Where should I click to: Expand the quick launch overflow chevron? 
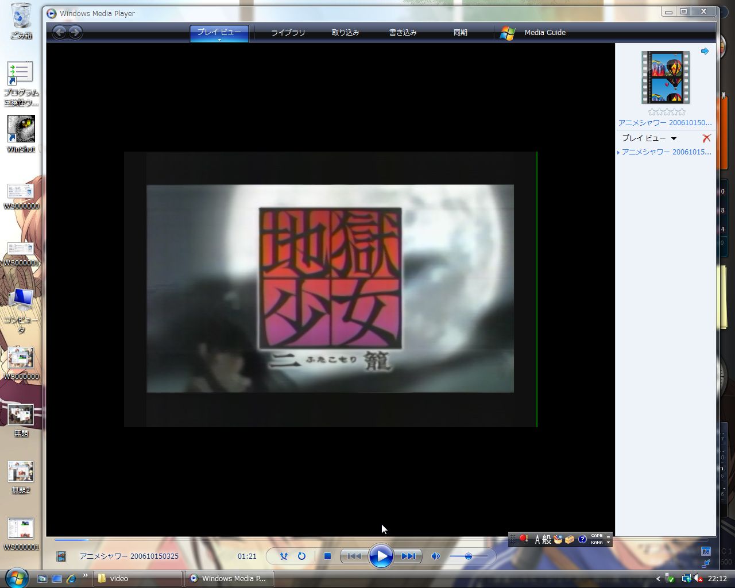point(85,575)
